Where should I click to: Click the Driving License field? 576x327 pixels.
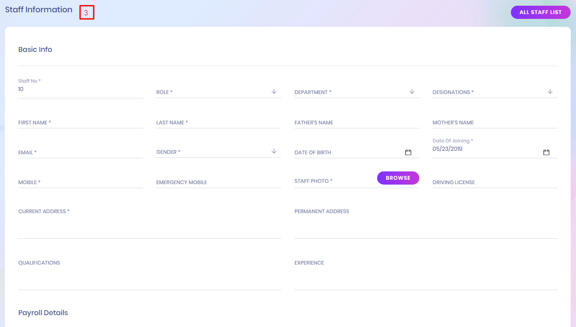pyautogui.click(x=495, y=182)
